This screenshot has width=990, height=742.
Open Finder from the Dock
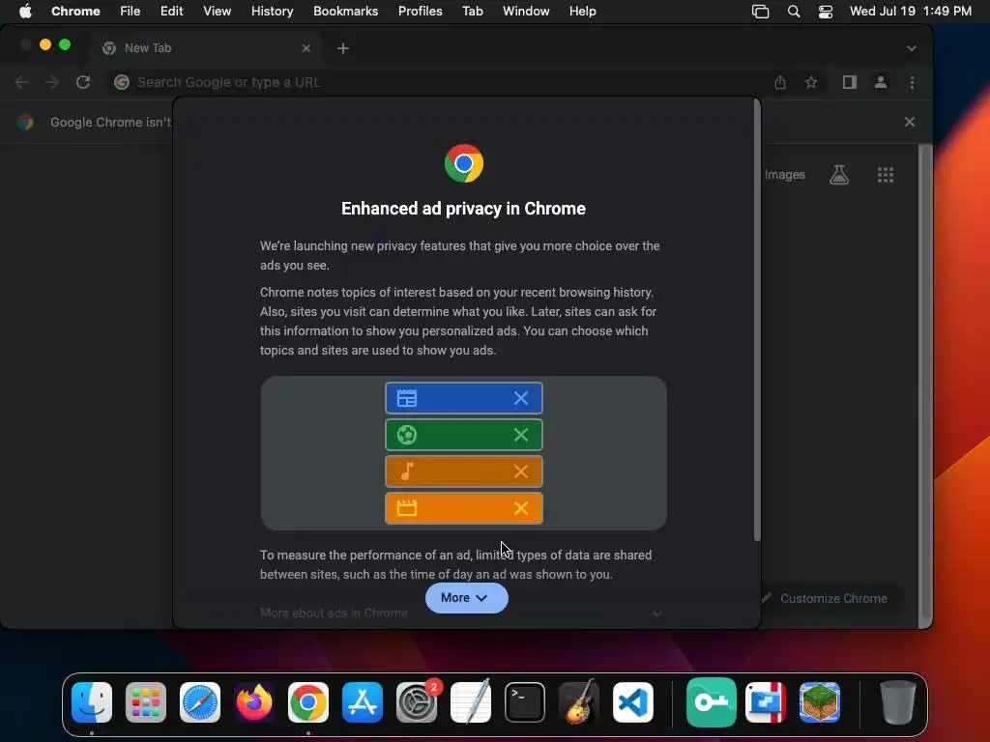pos(92,702)
